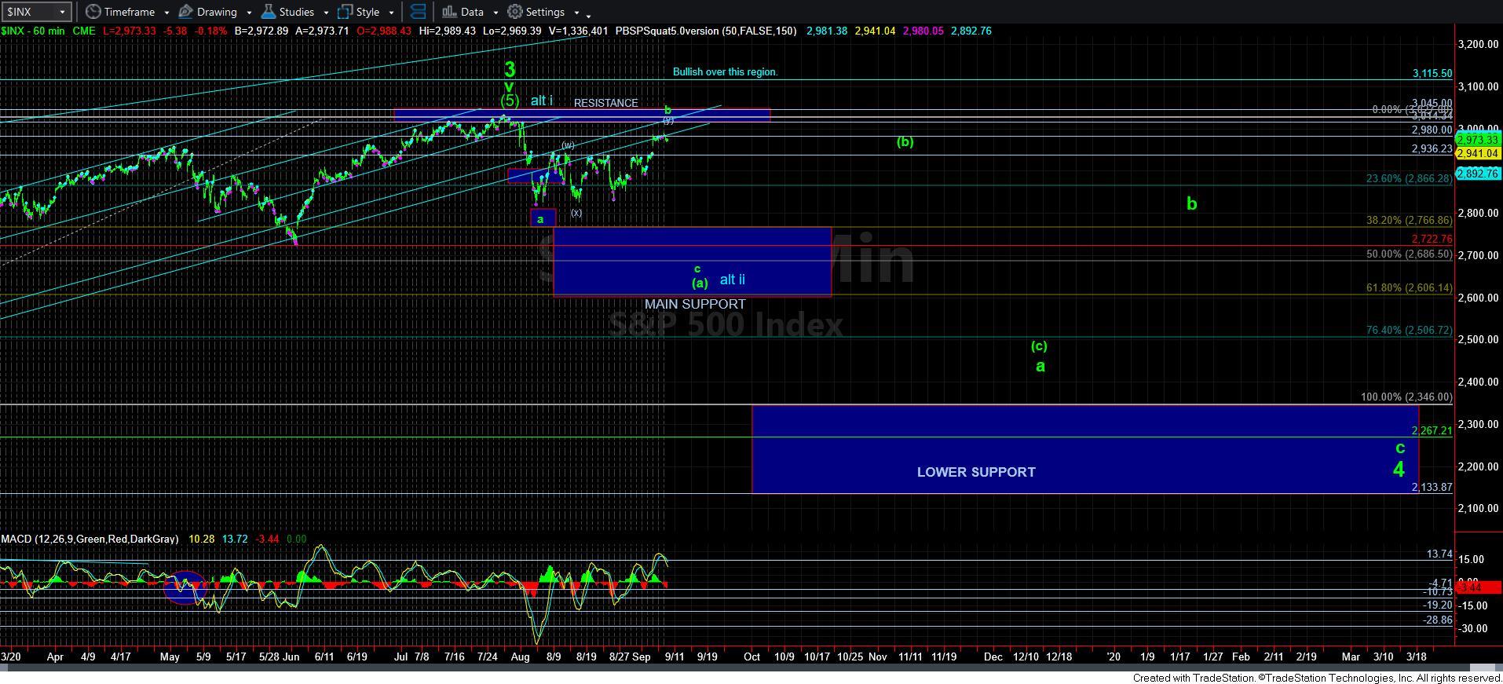Viewport: 1503px width, 684px height.
Task: Click the green '(5)' wave label
Action: (x=510, y=101)
